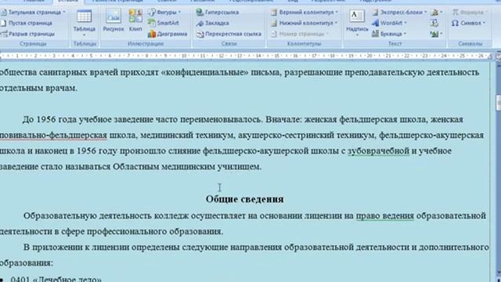Insert a chart with Диаграмма
This screenshot has height=282, width=501.
tap(168, 34)
